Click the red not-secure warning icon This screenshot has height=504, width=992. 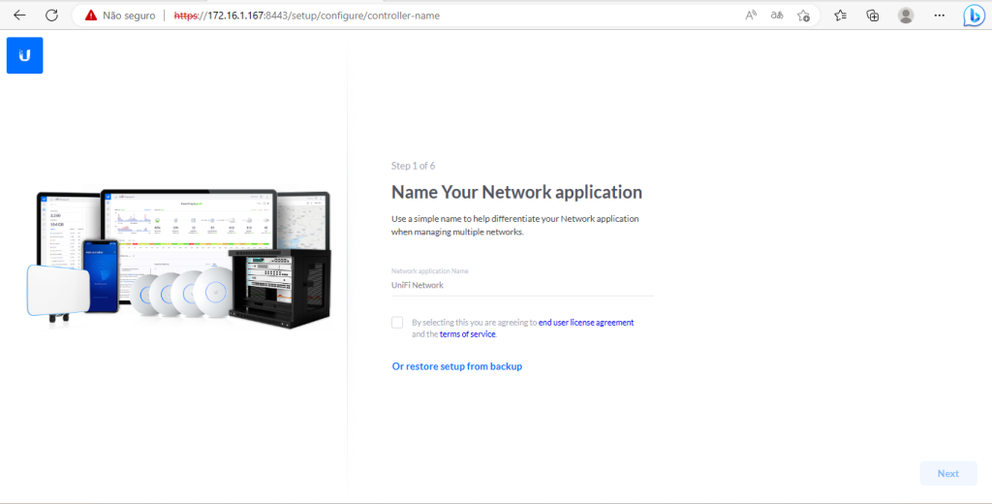(x=91, y=16)
